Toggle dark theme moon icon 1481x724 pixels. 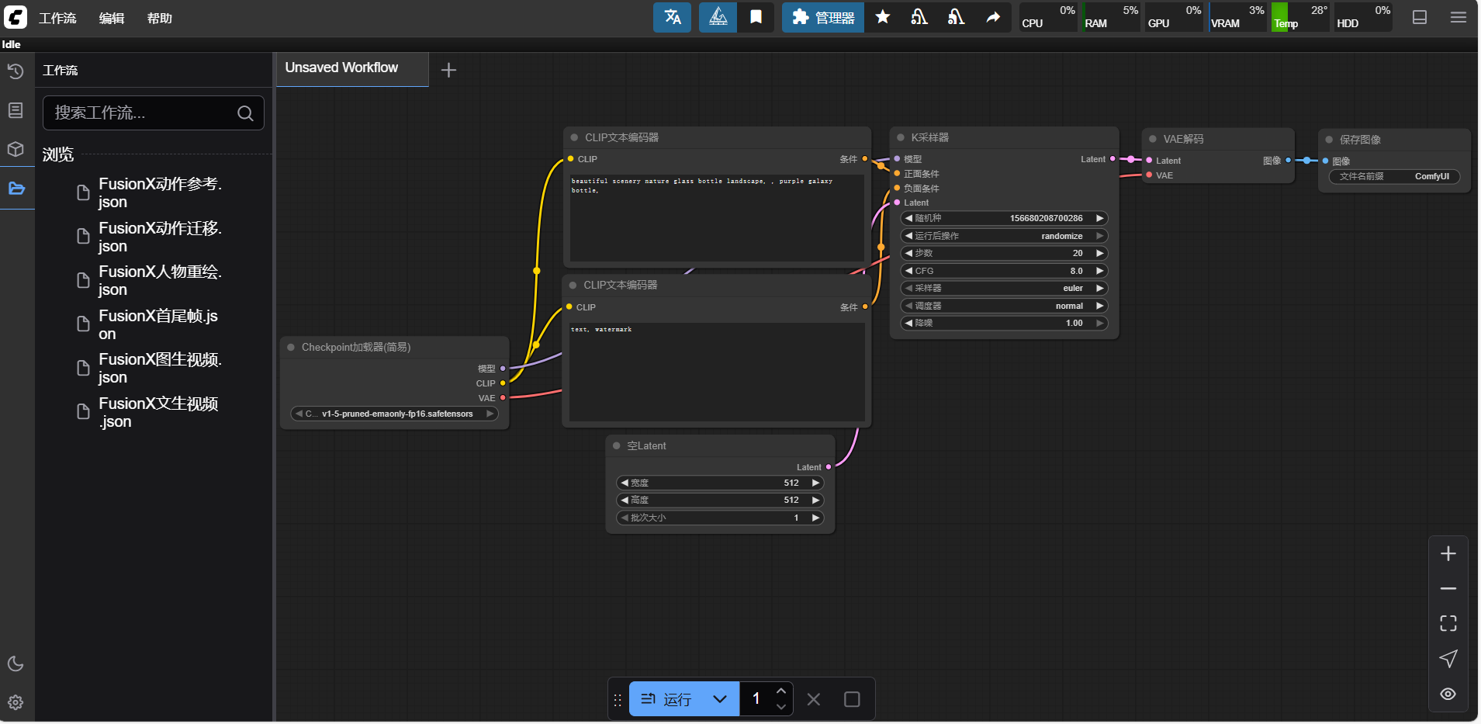point(16,663)
